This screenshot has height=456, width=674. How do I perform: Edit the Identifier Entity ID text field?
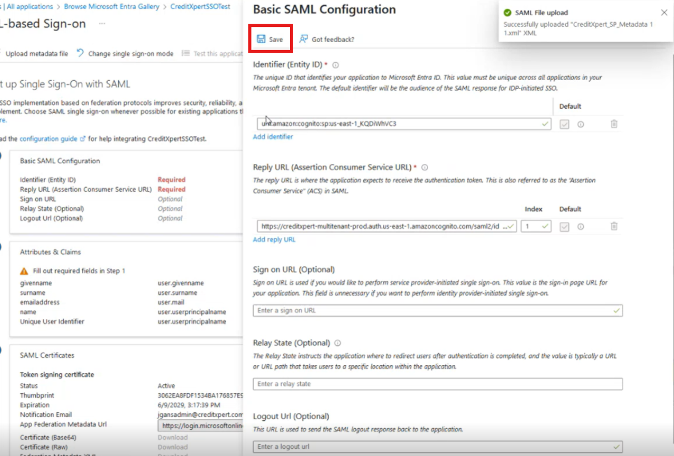click(x=405, y=124)
